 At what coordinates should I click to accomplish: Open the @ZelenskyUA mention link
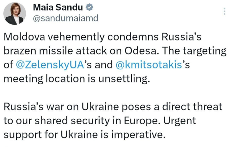tap(50, 64)
